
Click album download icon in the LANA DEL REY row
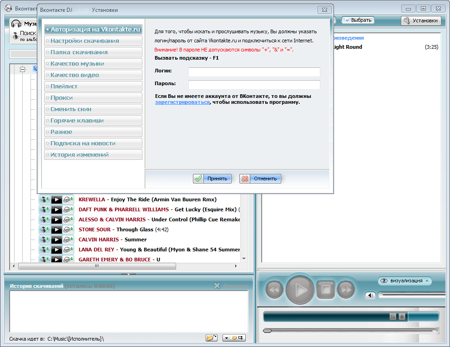tap(68, 250)
